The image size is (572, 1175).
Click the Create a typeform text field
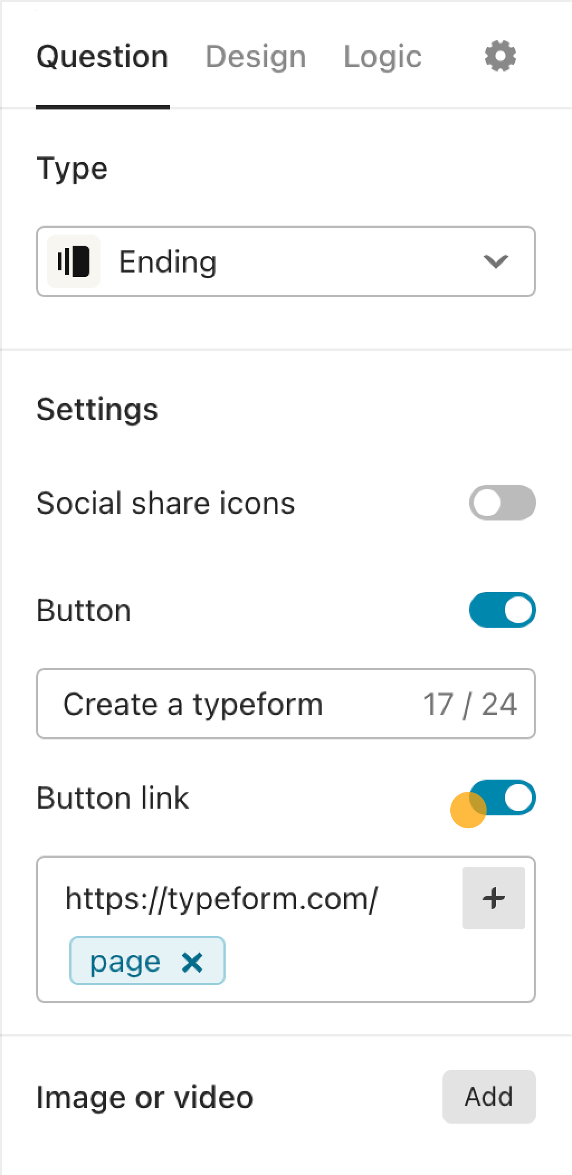286,704
